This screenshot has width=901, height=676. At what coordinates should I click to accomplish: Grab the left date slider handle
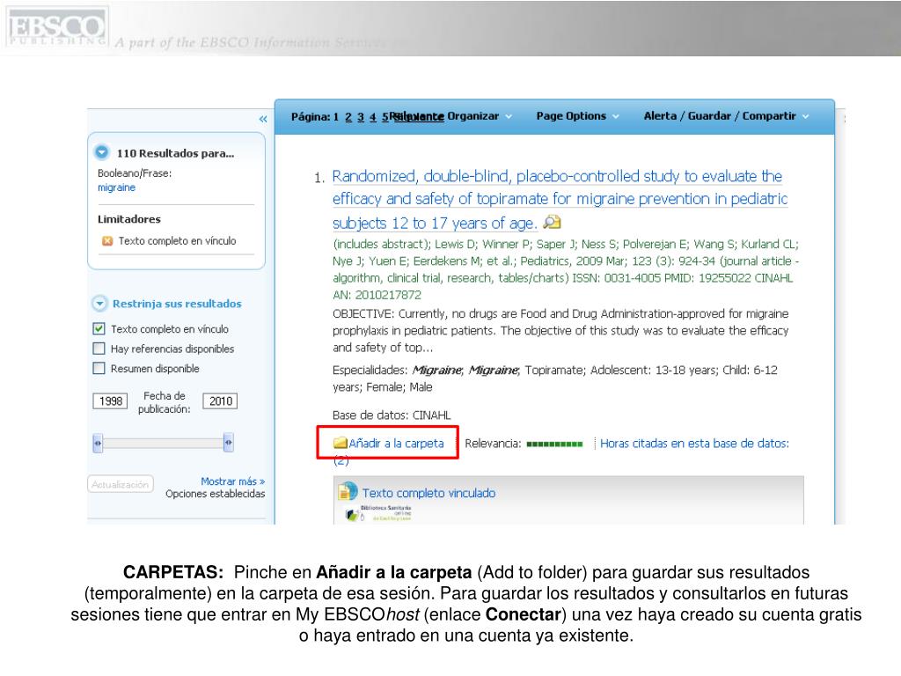[x=98, y=443]
